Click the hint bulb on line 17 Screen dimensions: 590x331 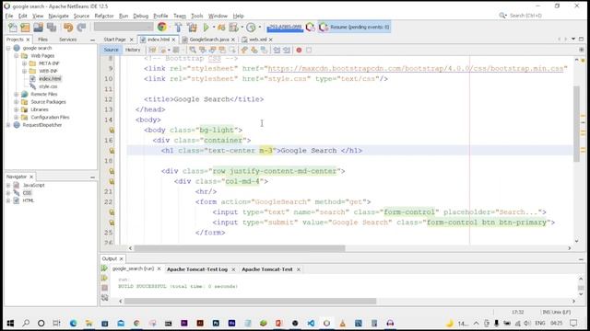click(112, 151)
